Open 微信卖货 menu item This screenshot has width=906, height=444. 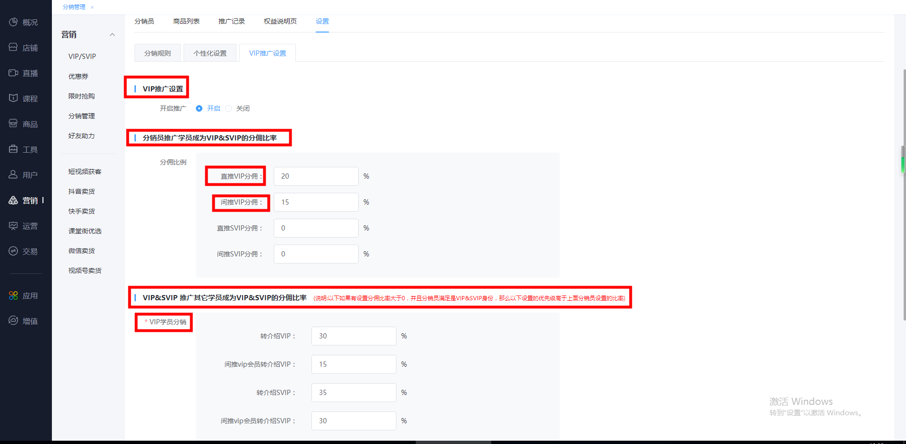(82, 250)
